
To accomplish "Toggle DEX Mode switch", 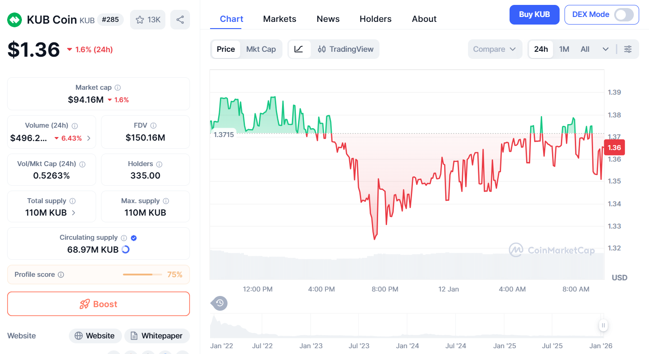I will (x=624, y=15).
